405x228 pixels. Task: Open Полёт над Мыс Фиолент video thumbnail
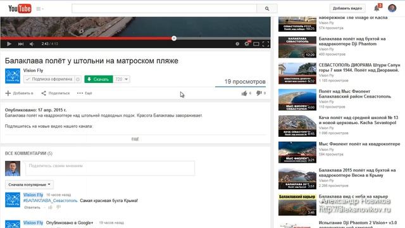click(x=297, y=99)
